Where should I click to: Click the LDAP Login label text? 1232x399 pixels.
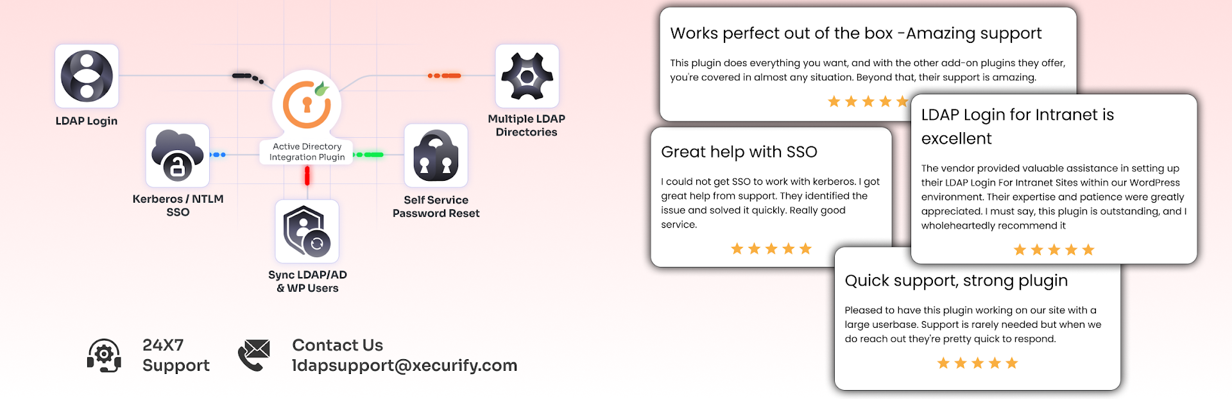(87, 121)
